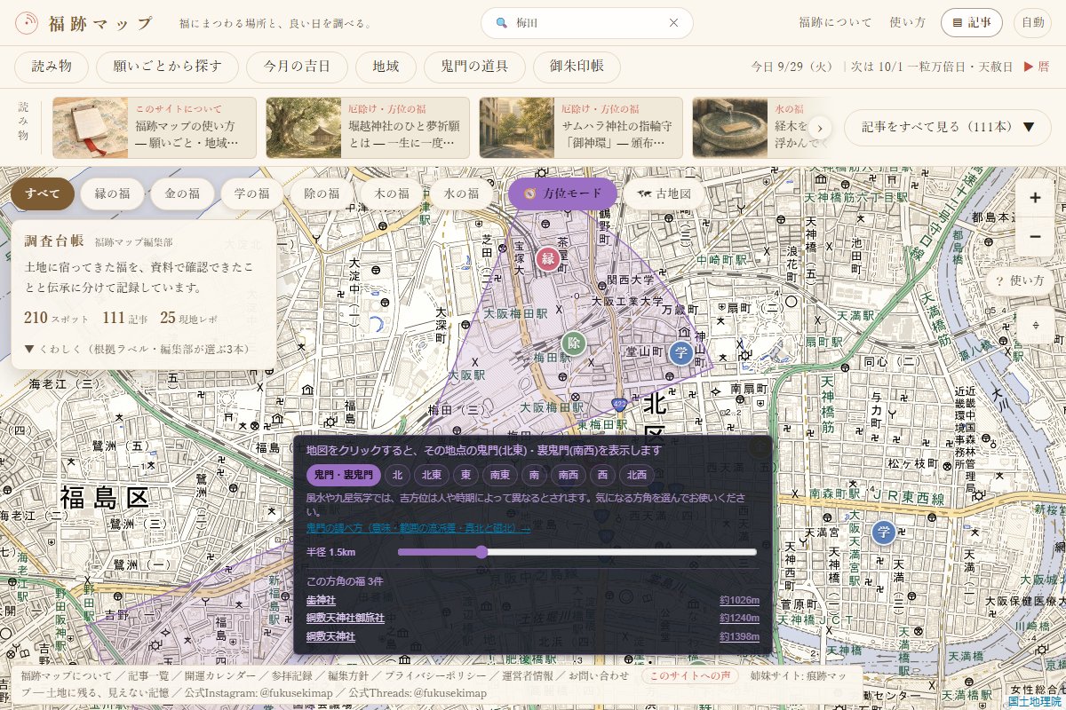The width and height of the screenshot is (1066, 710).
Task: Click the green 除 map marker
Action: pos(574,343)
